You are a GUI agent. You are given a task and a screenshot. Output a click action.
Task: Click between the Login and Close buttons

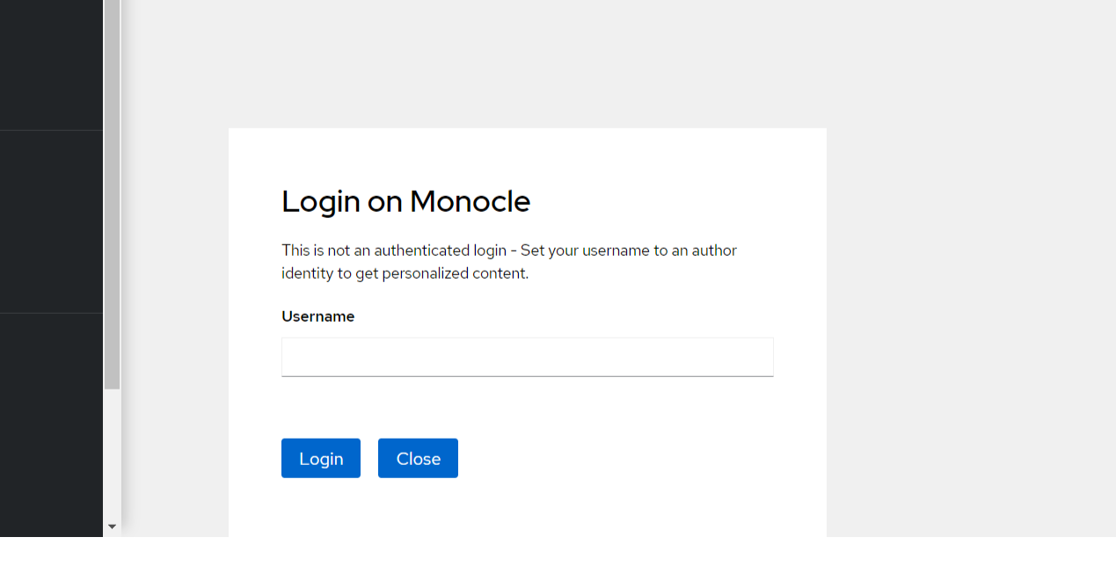click(x=369, y=458)
